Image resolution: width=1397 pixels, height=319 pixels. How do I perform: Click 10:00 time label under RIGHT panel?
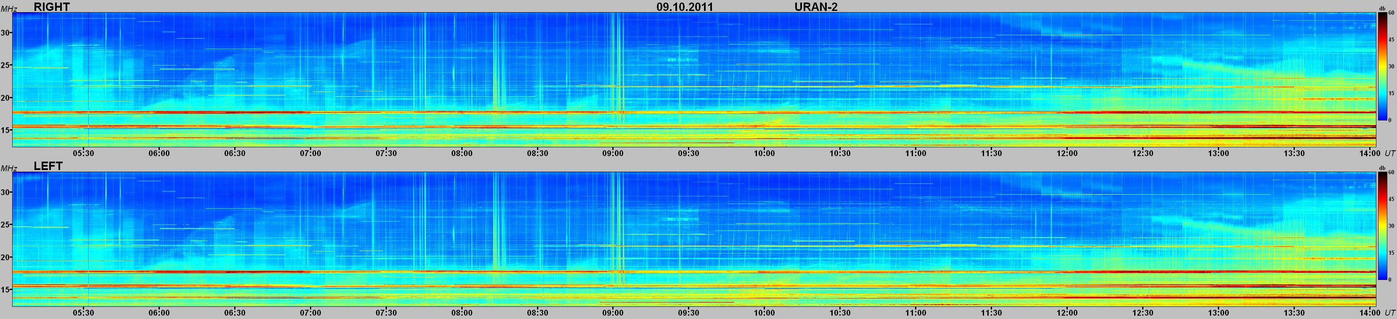point(764,153)
